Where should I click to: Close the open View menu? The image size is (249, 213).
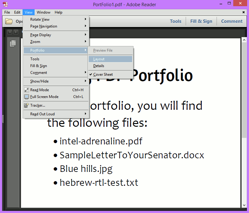29,12
